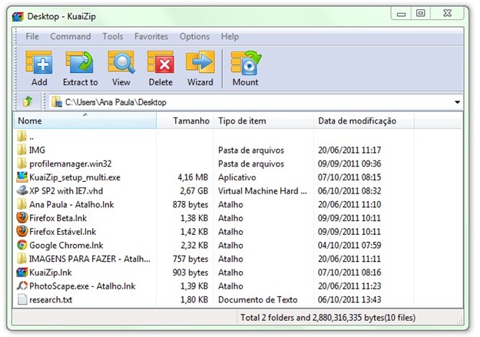Open the Help menu

point(230,36)
